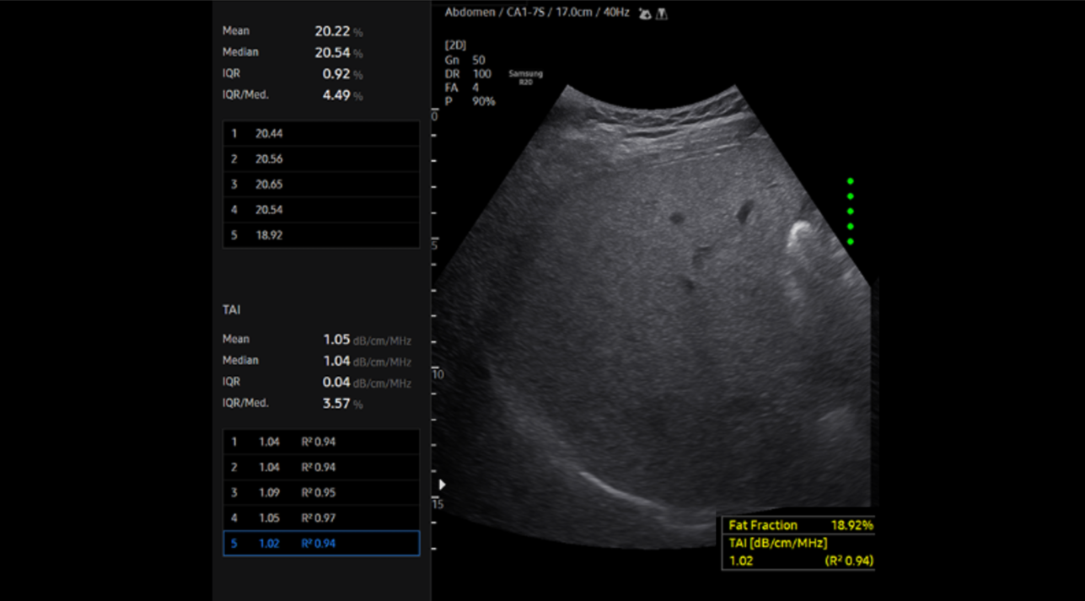The height and width of the screenshot is (601, 1085).
Task: Select TAI row 3 with value 1.09
Action: click(x=321, y=492)
